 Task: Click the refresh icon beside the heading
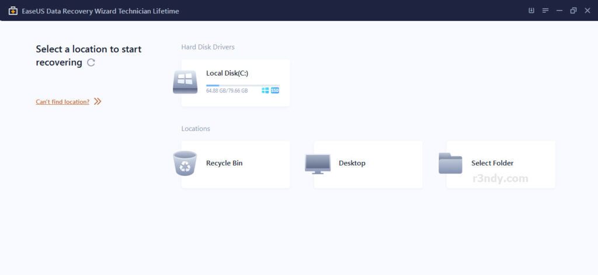(x=91, y=62)
